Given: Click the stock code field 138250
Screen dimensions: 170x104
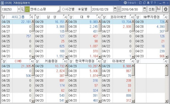Looking at the screenshot, I should coord(9,9).
